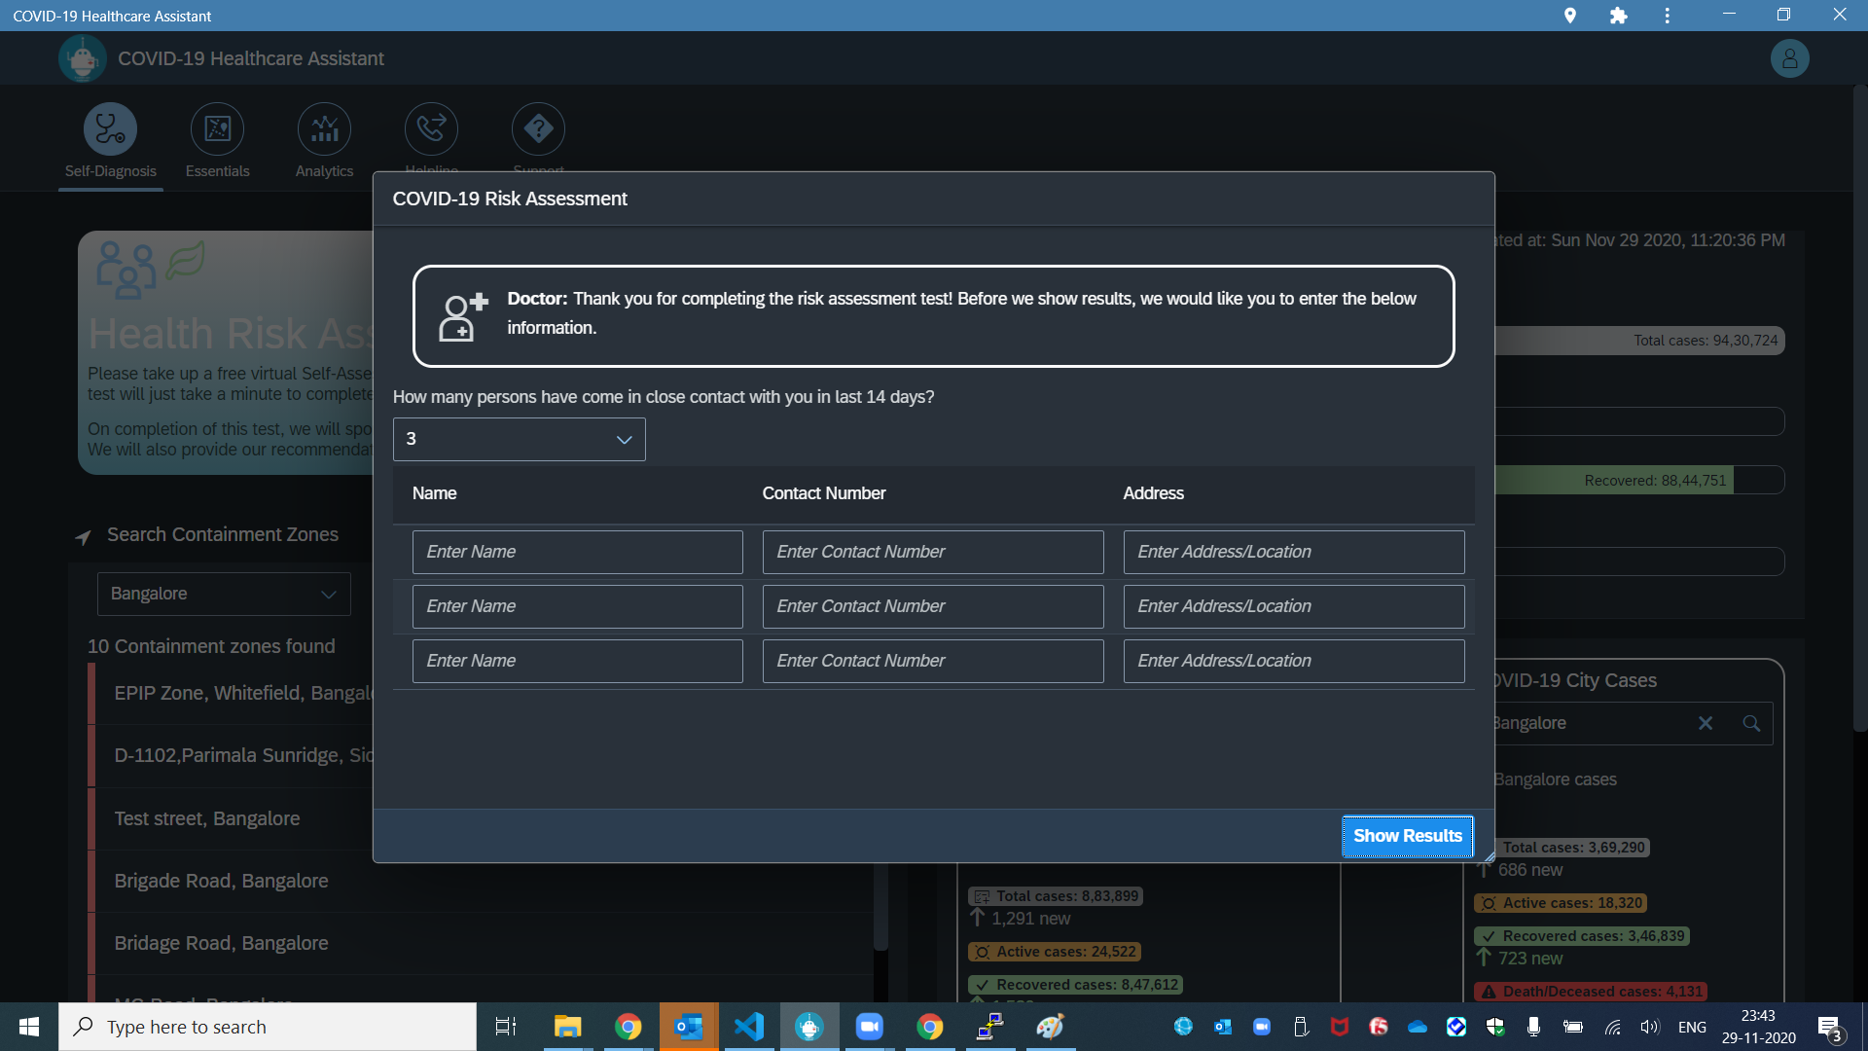Click the volume speaker tray icon

(x=1649, y=1028)
